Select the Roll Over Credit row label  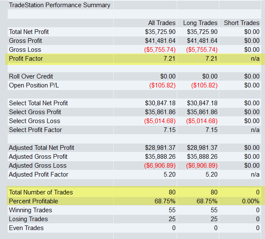(x=31, y=76)
